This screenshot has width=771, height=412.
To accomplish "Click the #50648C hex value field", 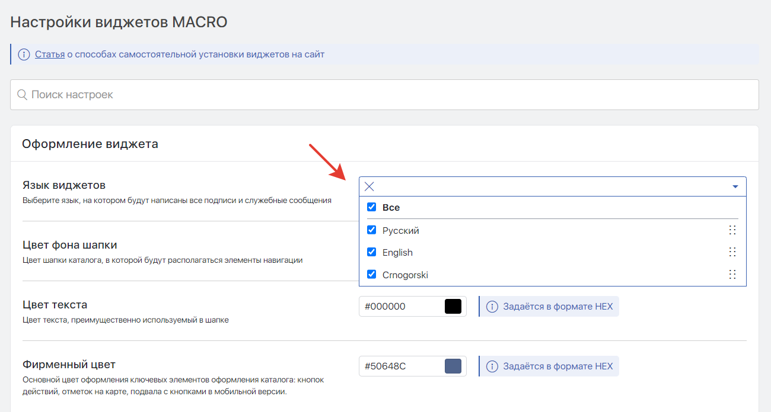I will point(400,366).
